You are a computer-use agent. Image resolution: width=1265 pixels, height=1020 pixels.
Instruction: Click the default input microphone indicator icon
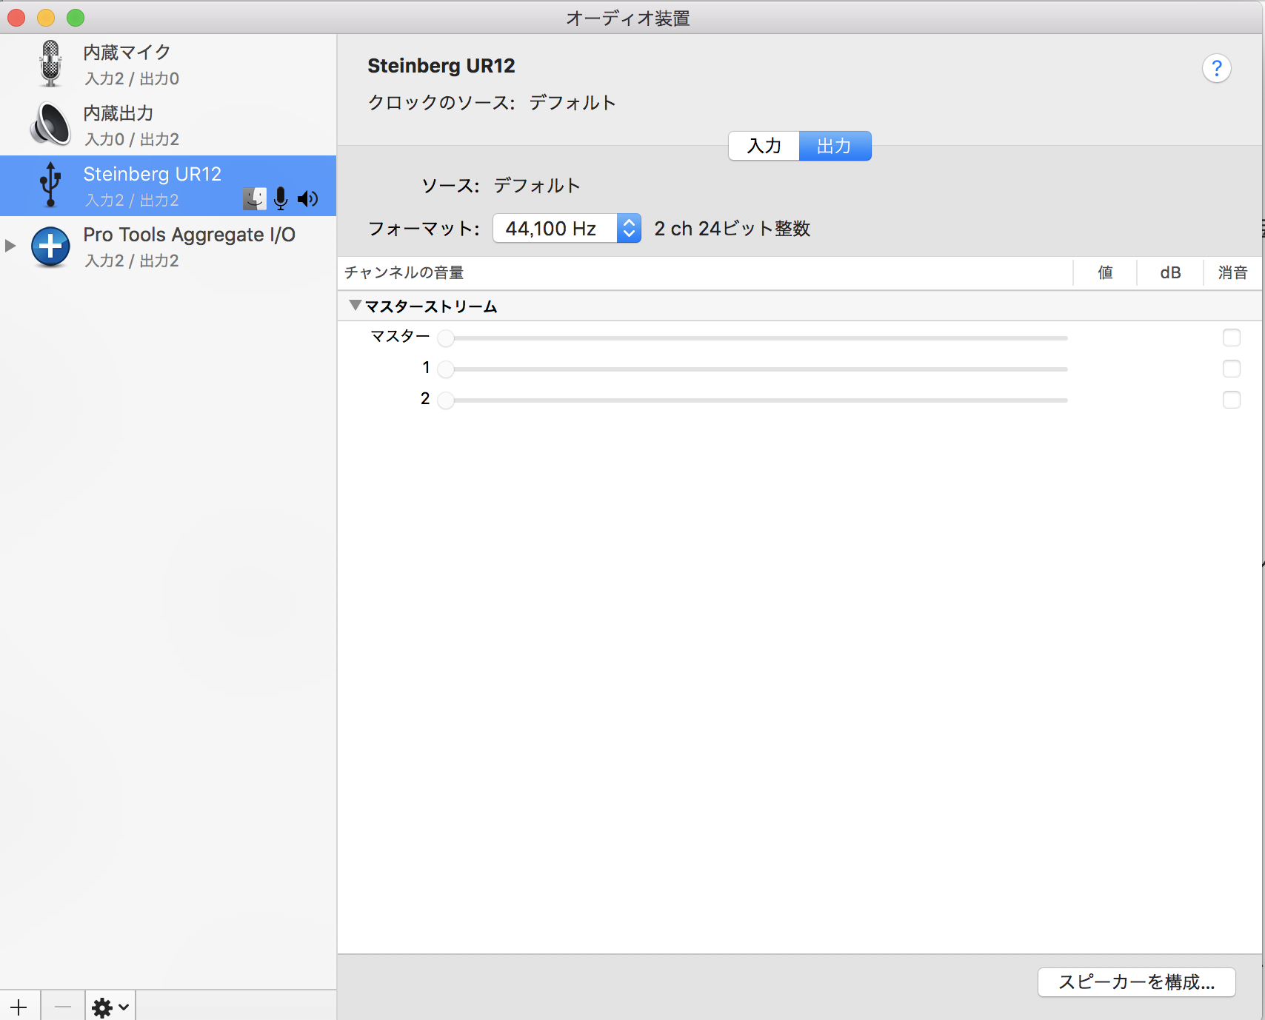[x=281, y=198]
